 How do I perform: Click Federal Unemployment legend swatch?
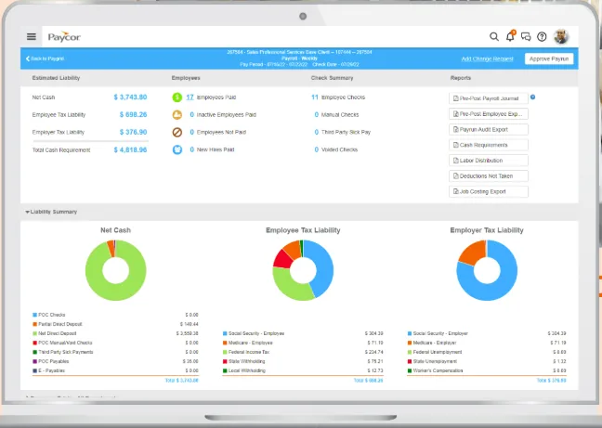(x=410, y=352)
